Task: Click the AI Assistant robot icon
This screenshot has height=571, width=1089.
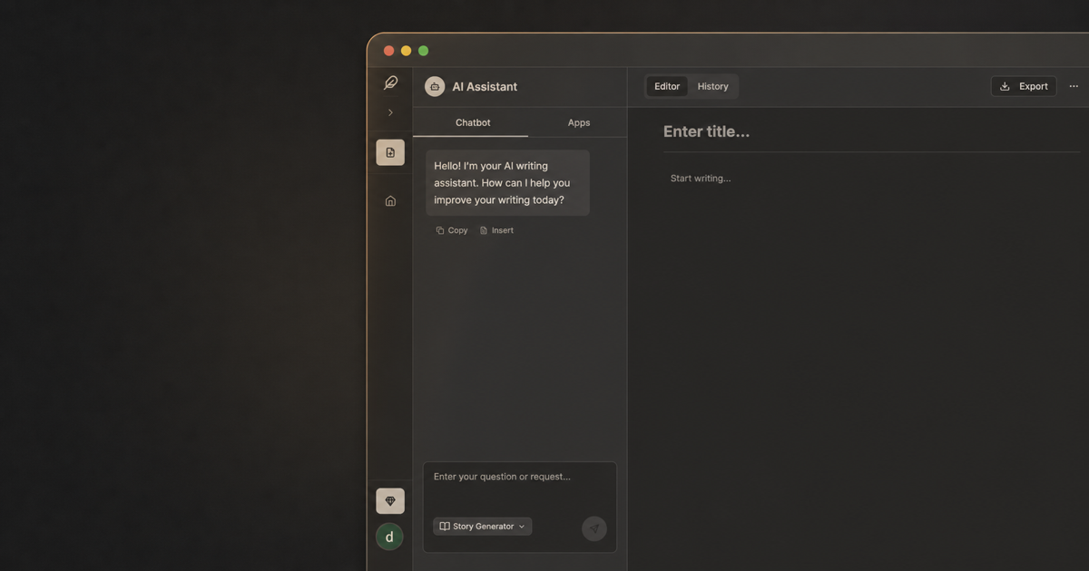Action: tap(435, 87)
